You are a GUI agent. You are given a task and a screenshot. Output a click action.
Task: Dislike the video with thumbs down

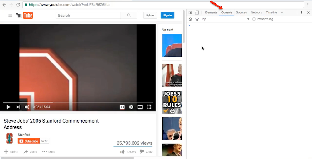pyautogui.click(x=142, y=152)
